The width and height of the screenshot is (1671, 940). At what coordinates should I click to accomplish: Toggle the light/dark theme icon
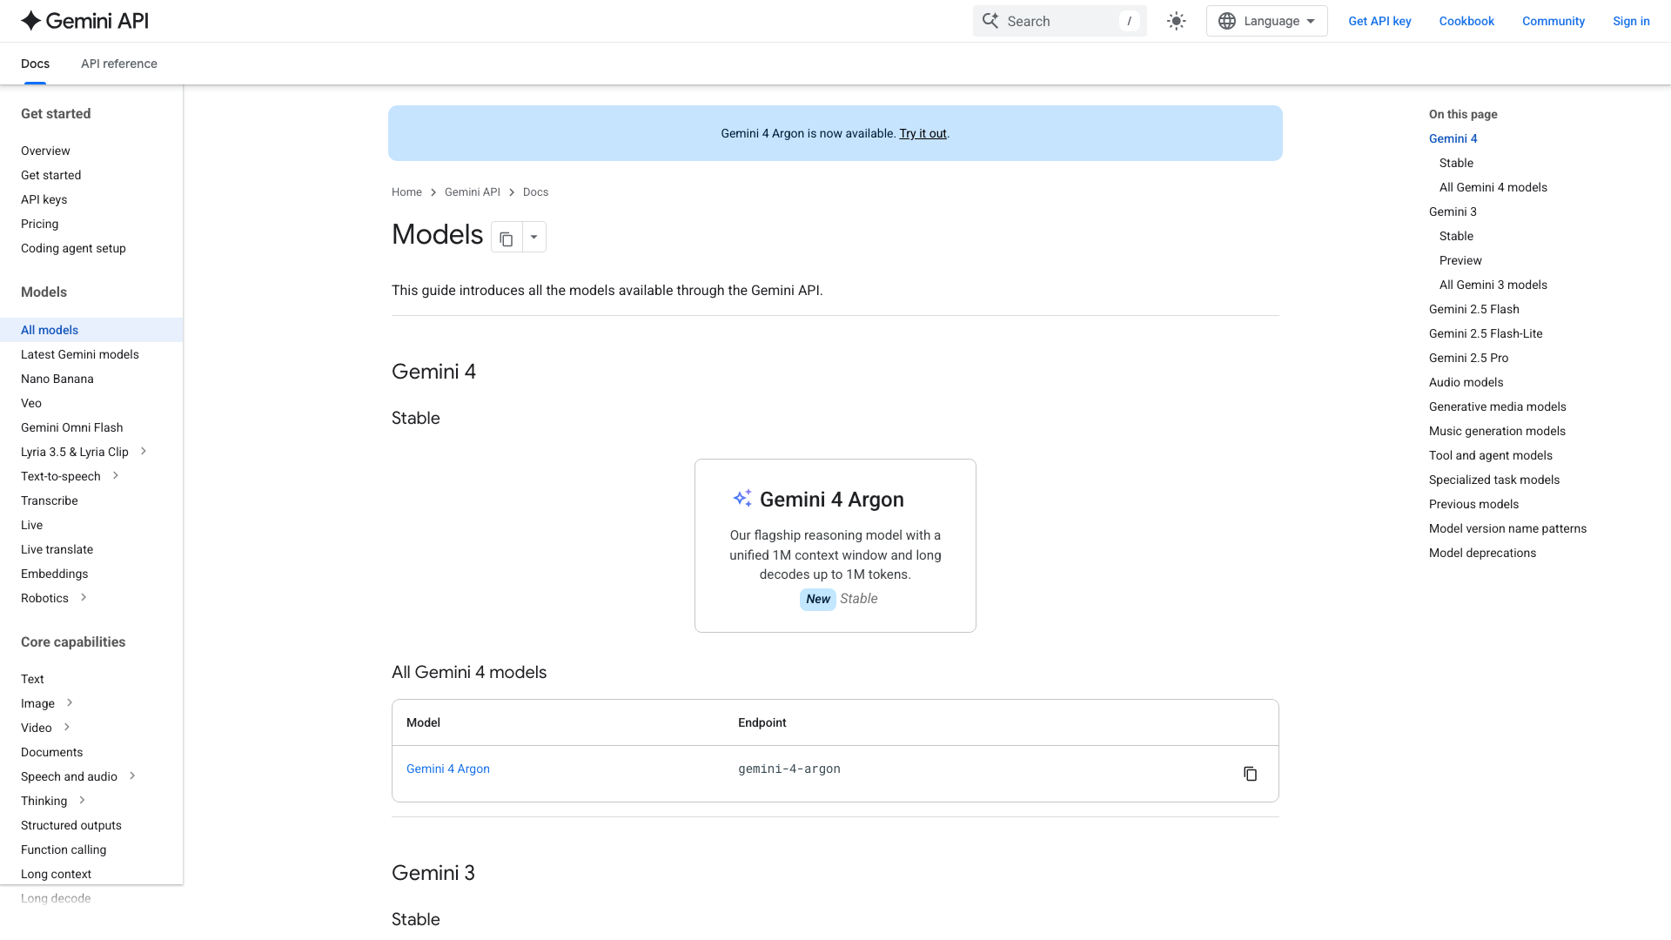coord(1177,21)
